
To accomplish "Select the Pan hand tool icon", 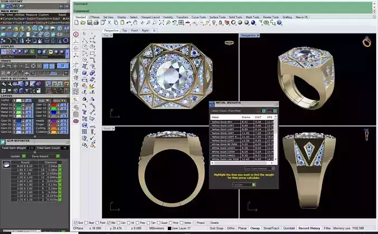I will point(135,23).
